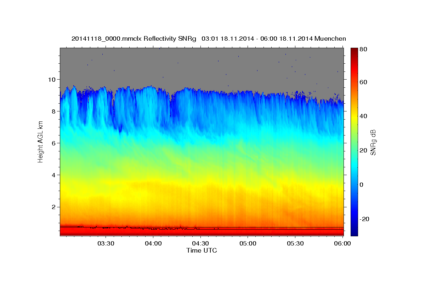Click the 05:30 time tick label

tap(295, 244)
